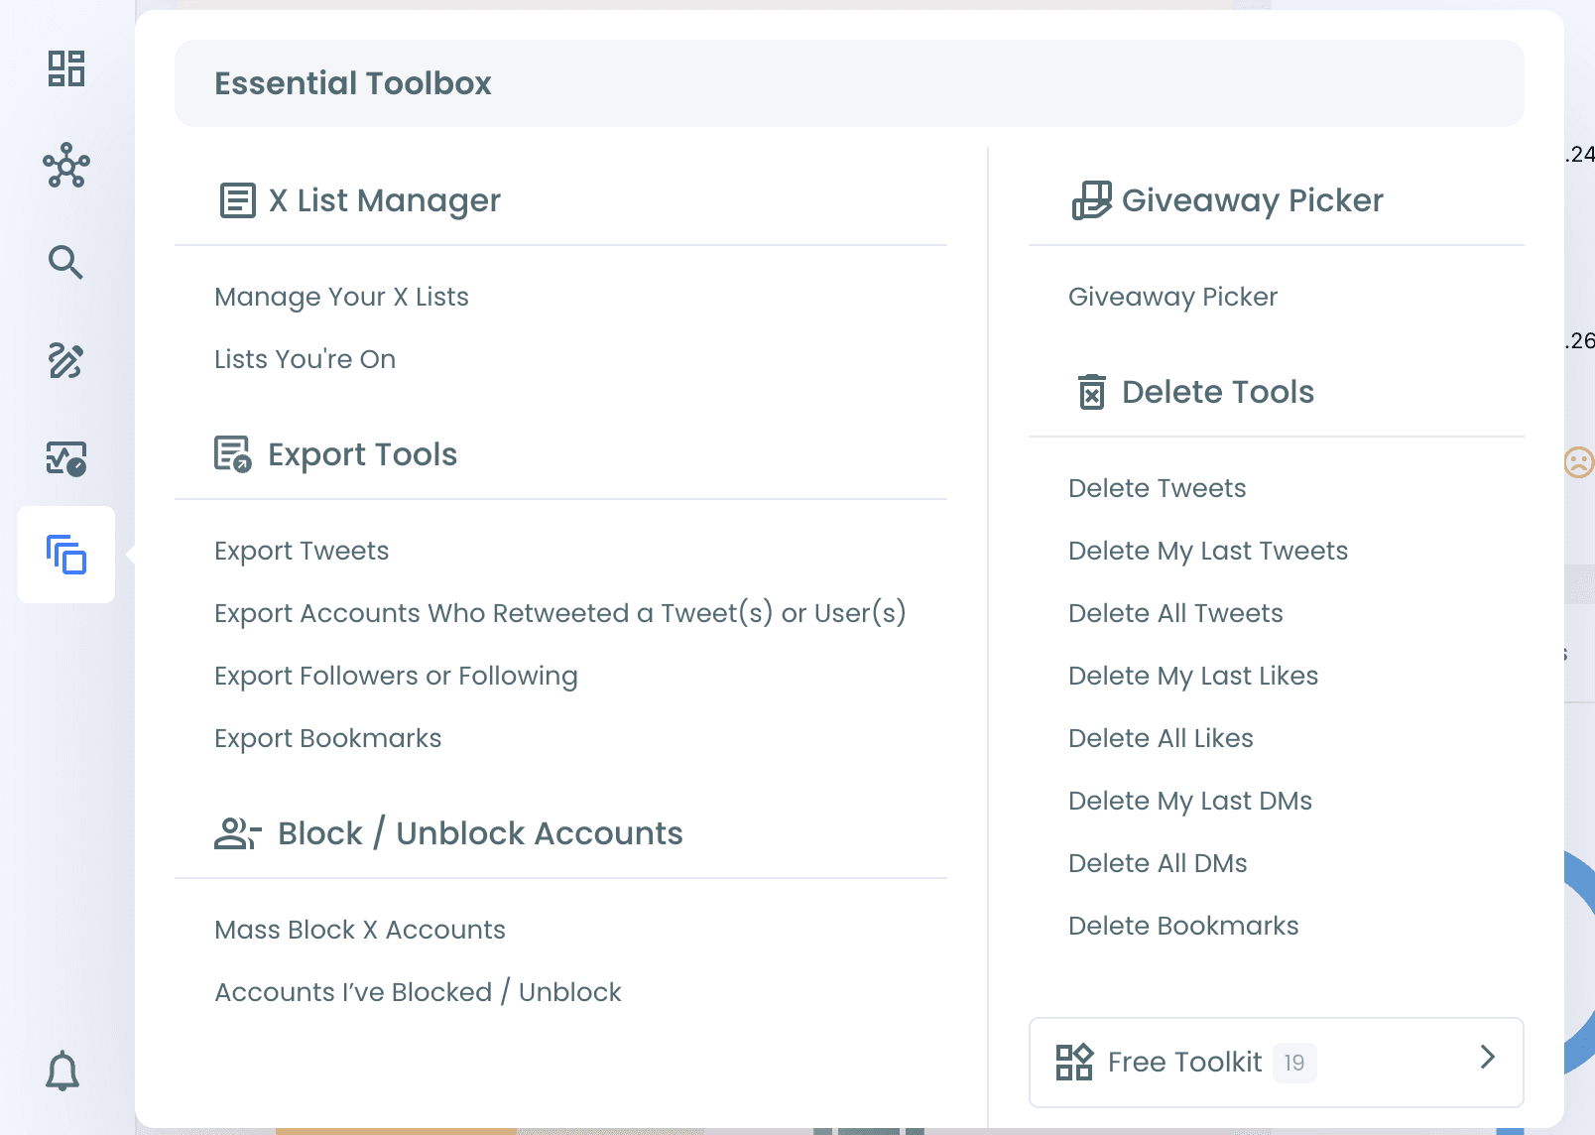Click the Free Toolkit label
Screen dimensions: 1595x1135
coord(1185,1063)
